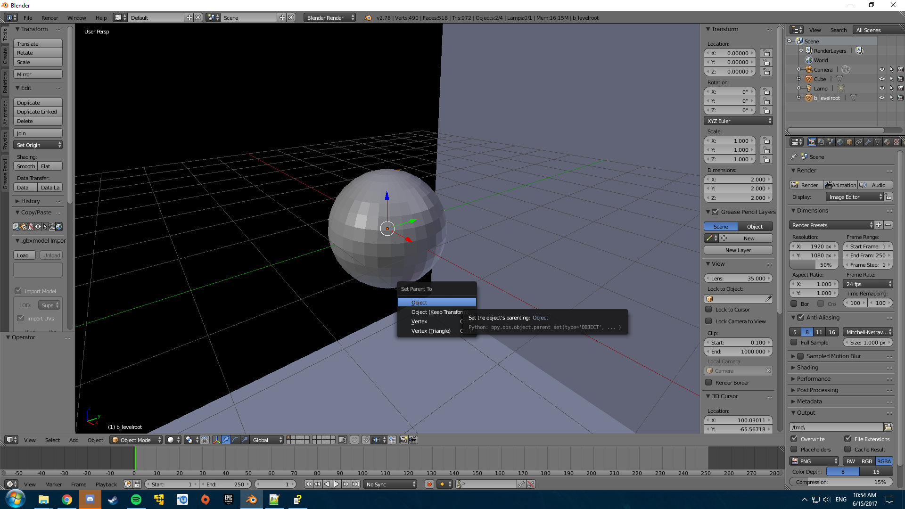Enable the Lock to Cursor checkbox
Screen dimensions: 905x509
pos(708,310)
